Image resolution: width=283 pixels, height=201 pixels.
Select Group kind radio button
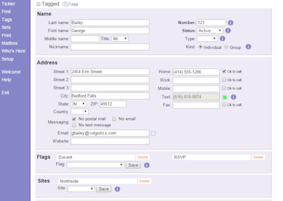pos(226,47)
